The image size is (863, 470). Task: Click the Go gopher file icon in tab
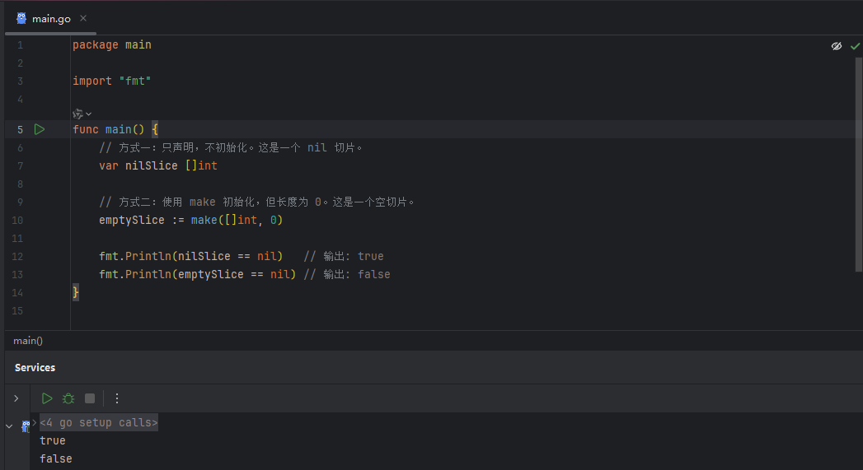(x=21, y=18)
